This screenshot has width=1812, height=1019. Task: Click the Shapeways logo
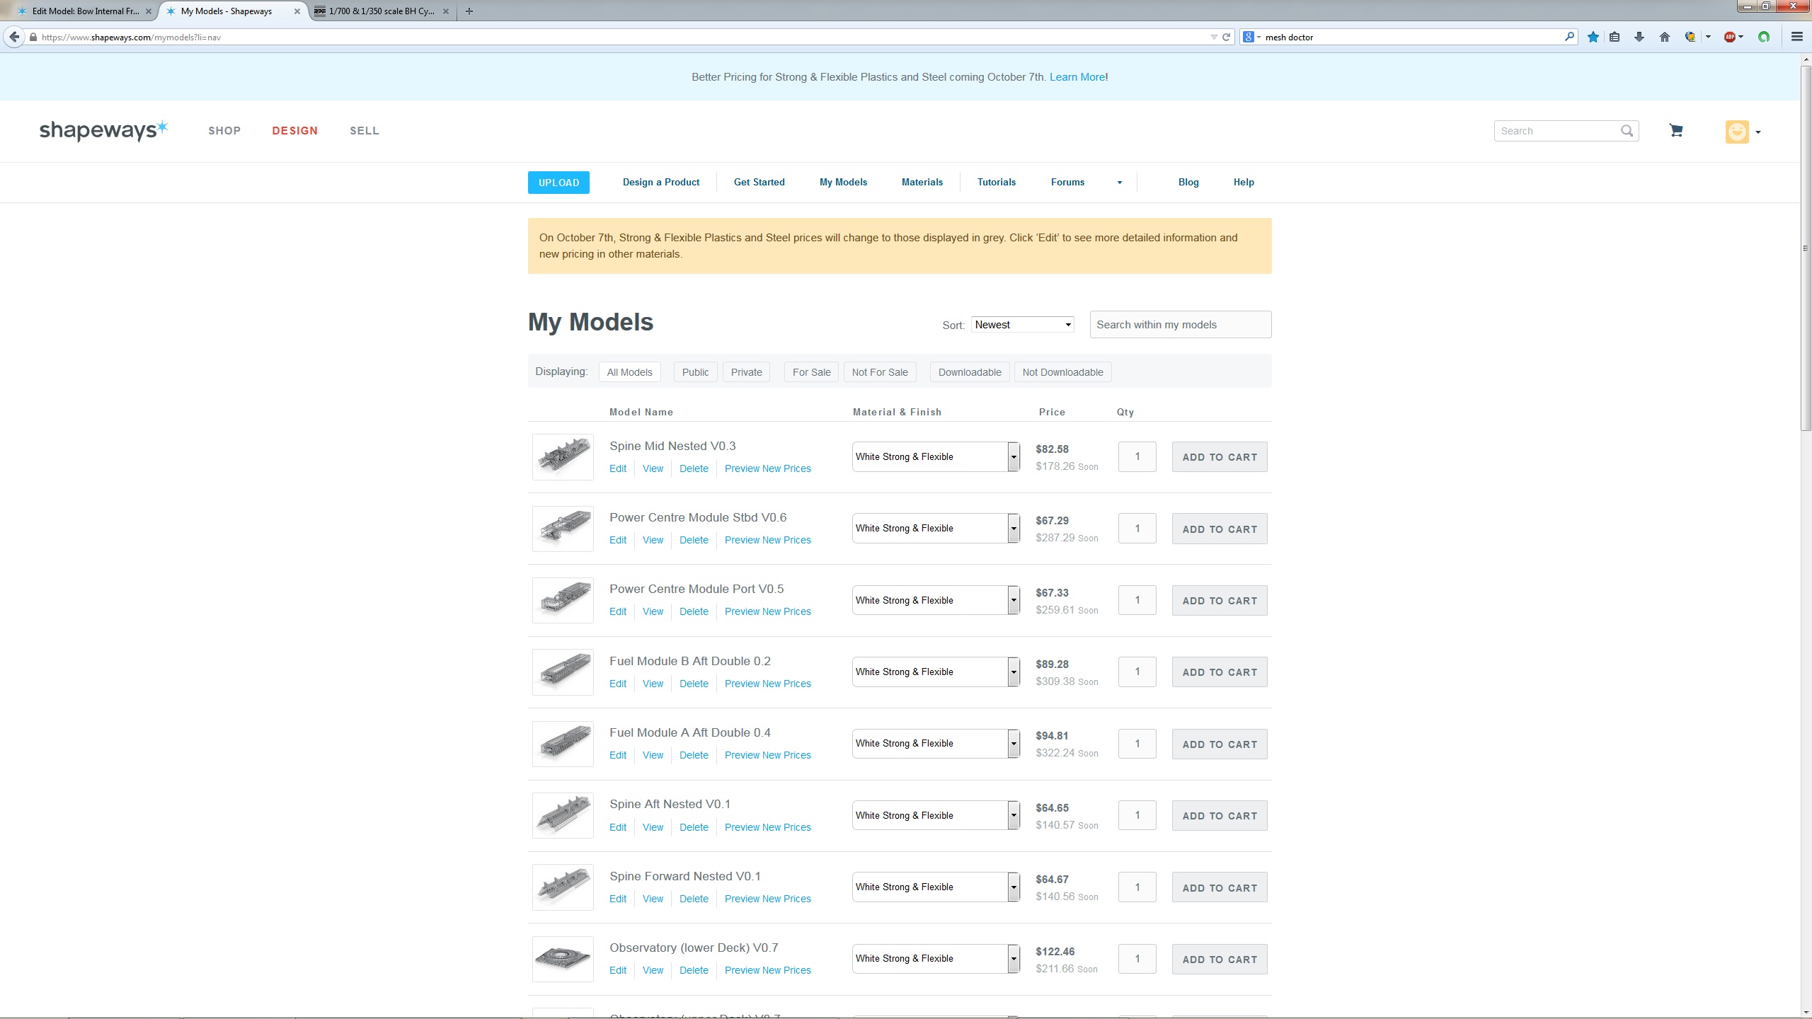[x=103, y=130]
